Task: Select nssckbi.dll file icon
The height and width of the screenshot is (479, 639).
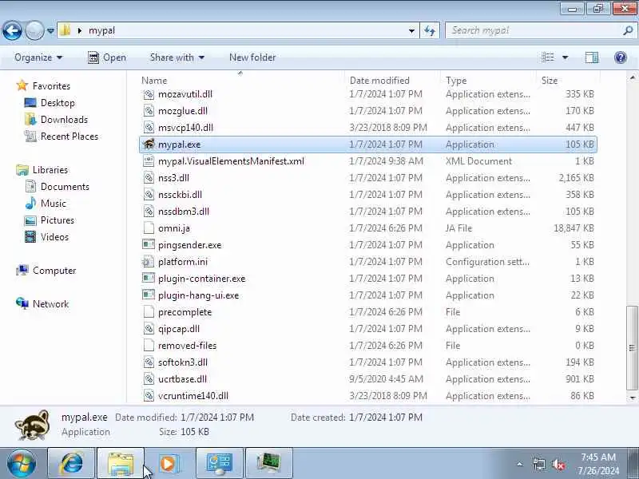Action: 149,195
